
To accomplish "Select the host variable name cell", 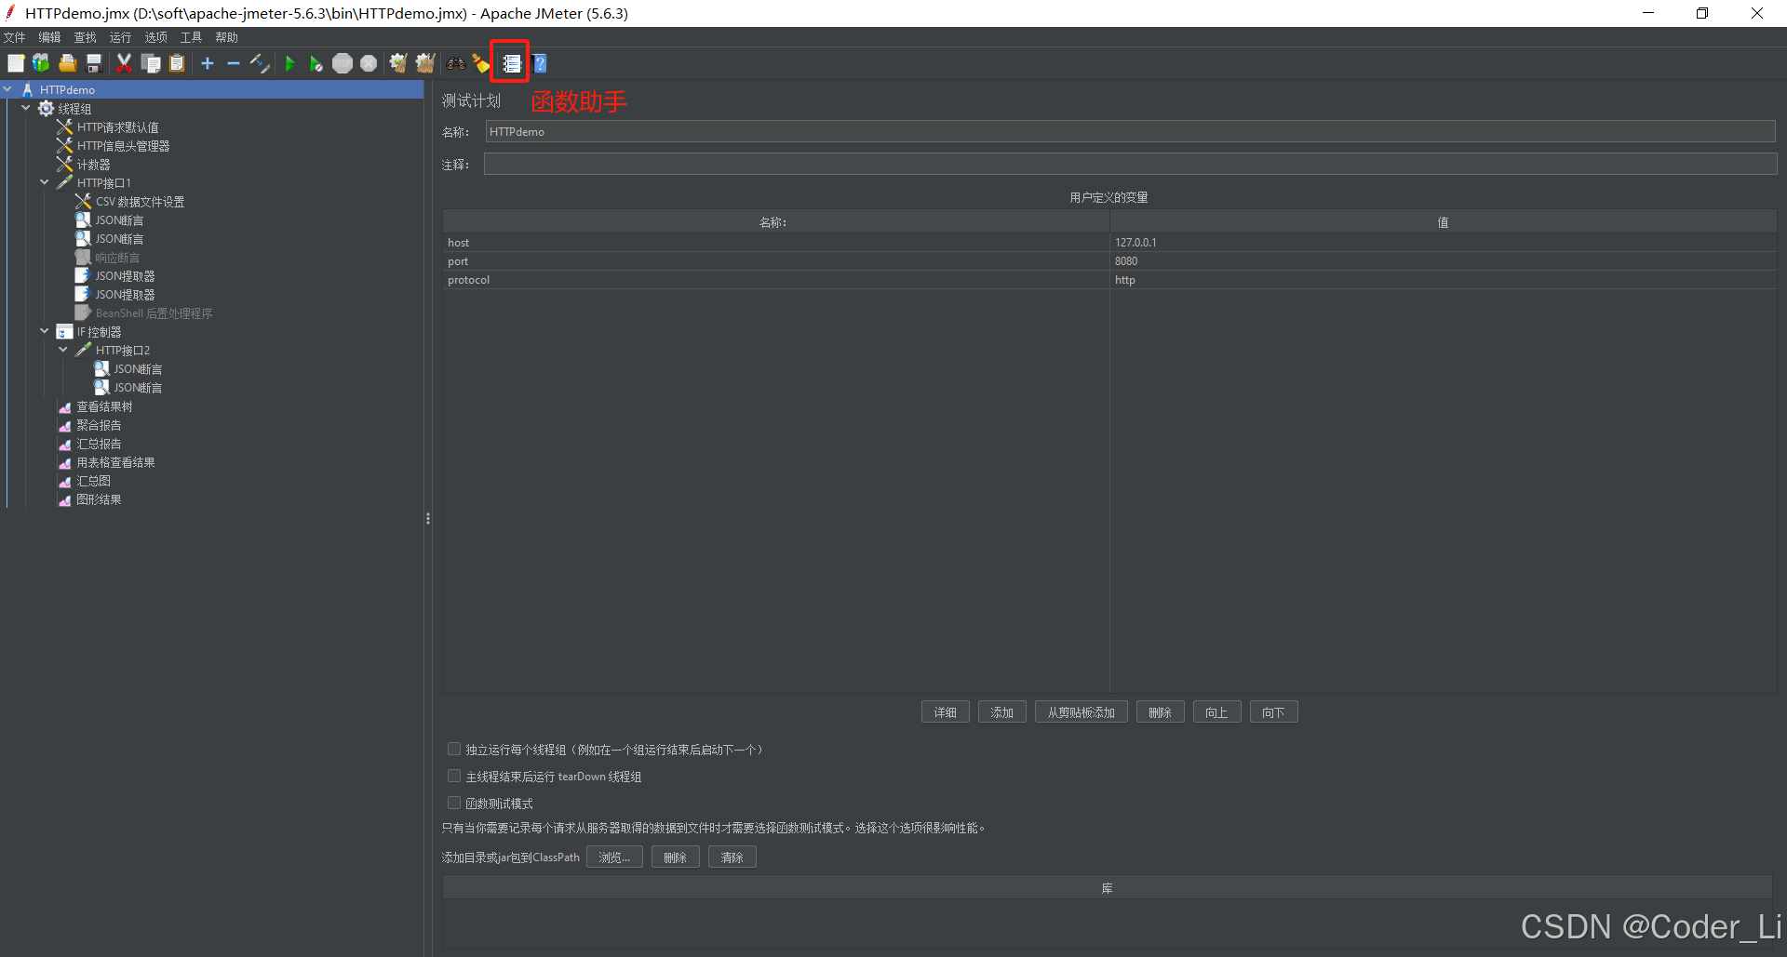I will [776, 243].
